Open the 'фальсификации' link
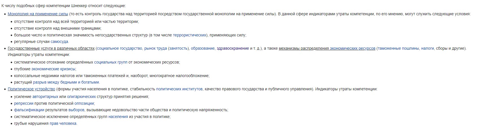 click(x=29, y=110)
